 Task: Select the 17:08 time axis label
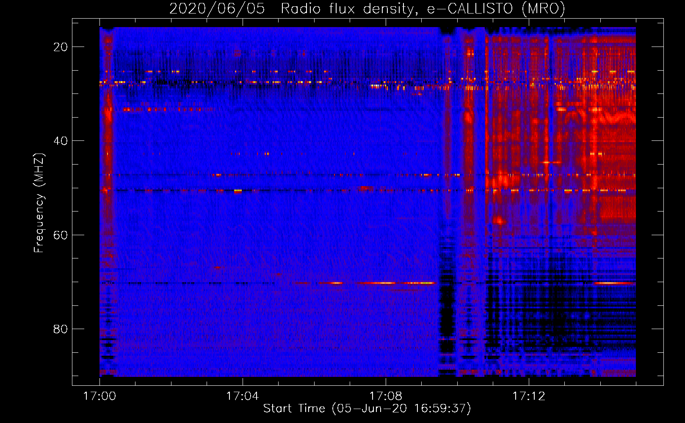click(385, 396)
